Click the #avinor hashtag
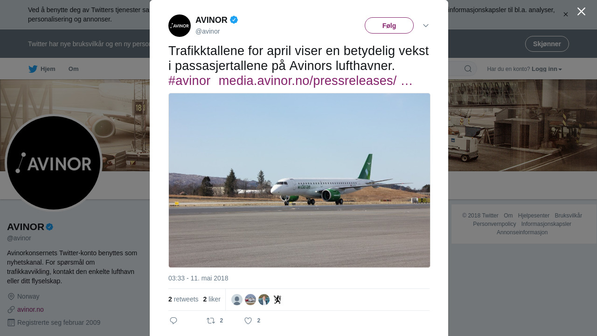The image size is (597, 336). (x=189, y=81)
